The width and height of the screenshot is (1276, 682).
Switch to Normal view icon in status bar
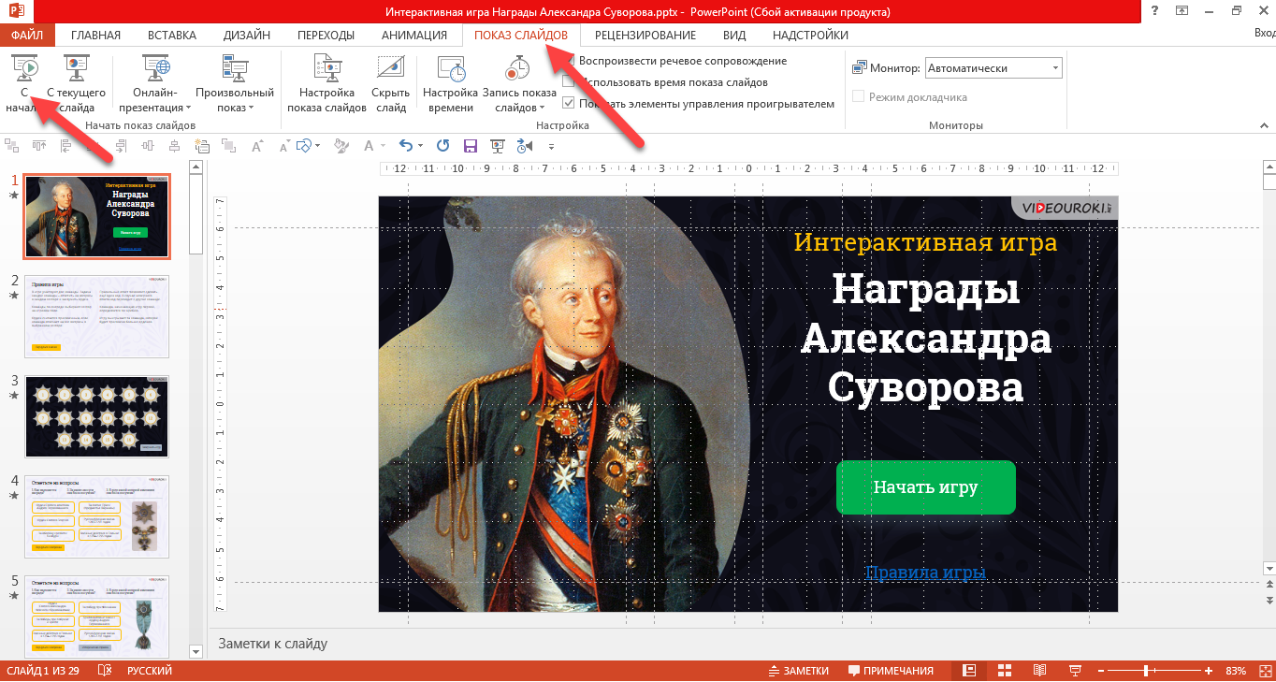click(969, 671)
